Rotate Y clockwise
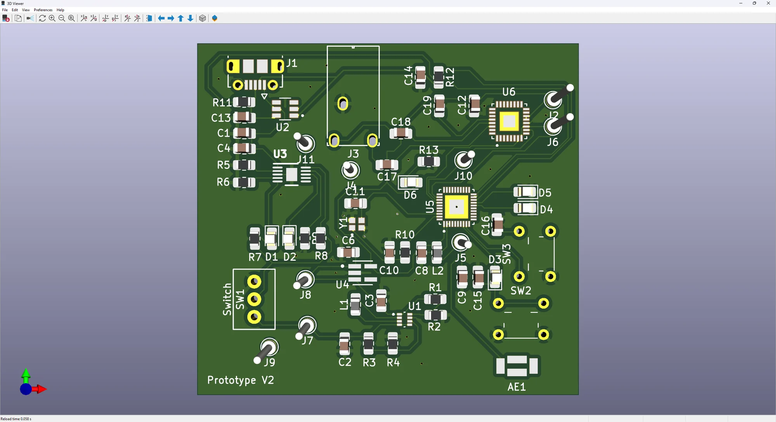 click(x=106, y=18)
